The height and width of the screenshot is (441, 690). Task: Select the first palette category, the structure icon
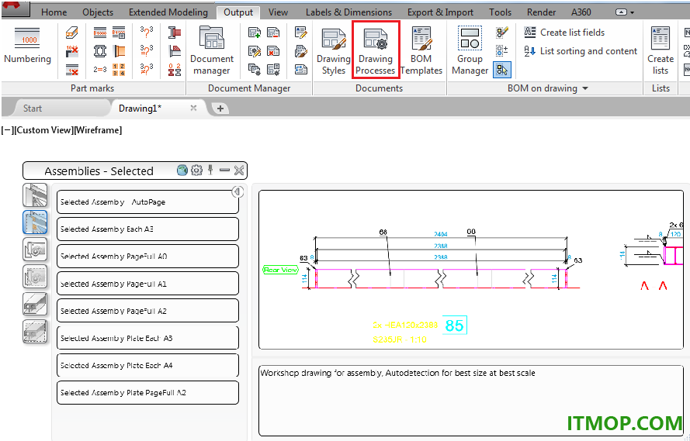tap(35, 195)
